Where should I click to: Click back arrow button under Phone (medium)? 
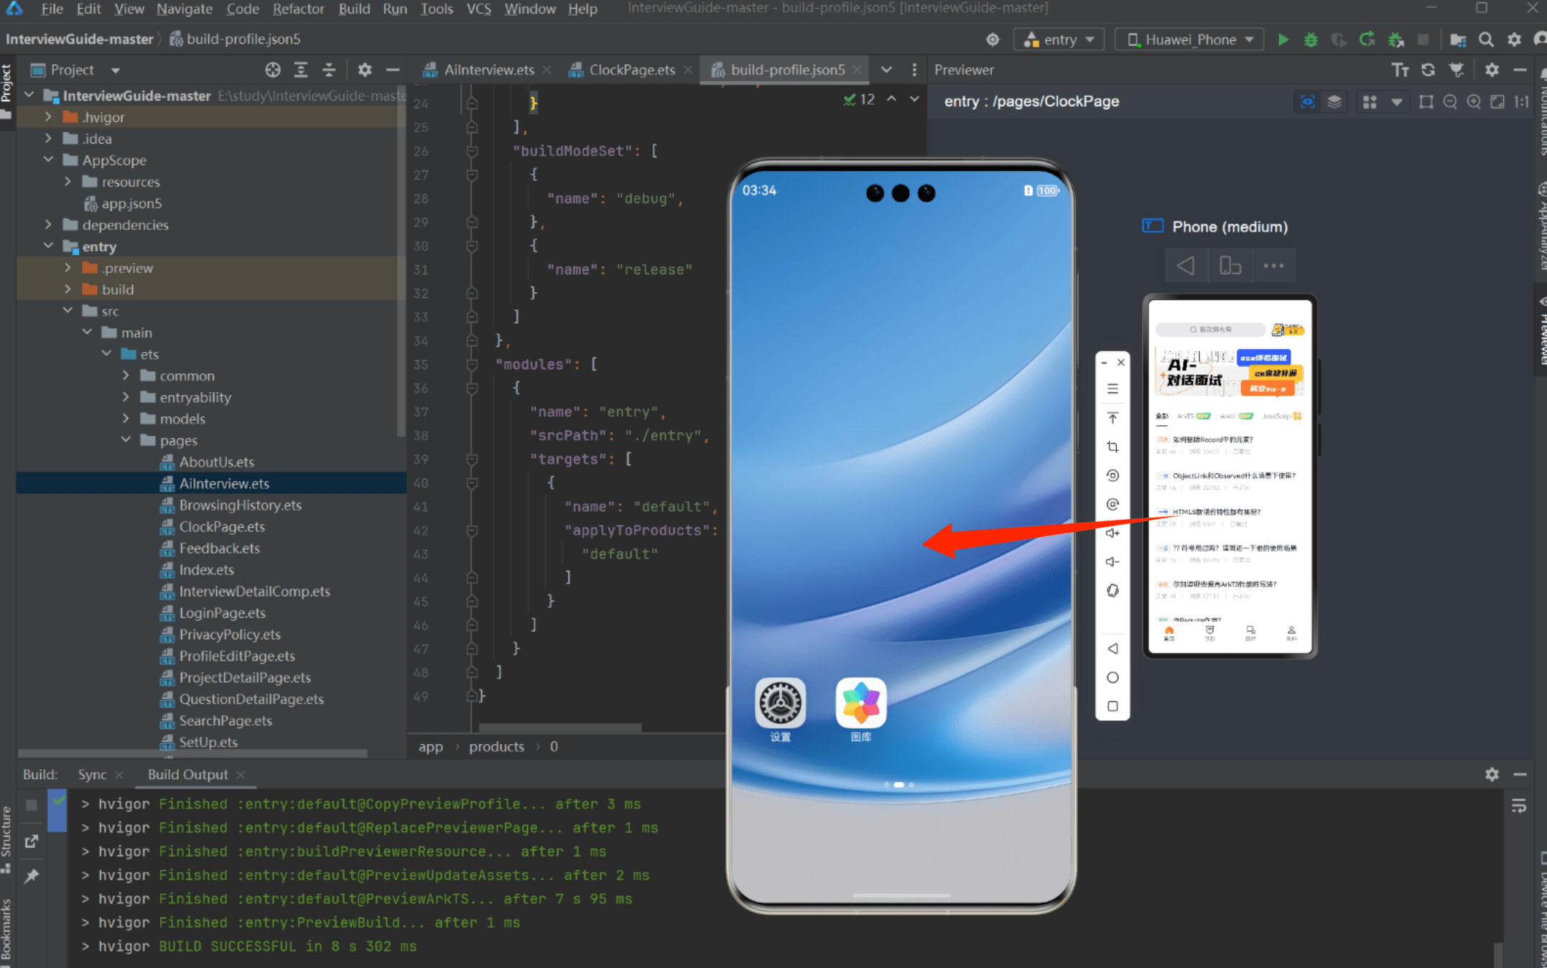point(1186,266)
